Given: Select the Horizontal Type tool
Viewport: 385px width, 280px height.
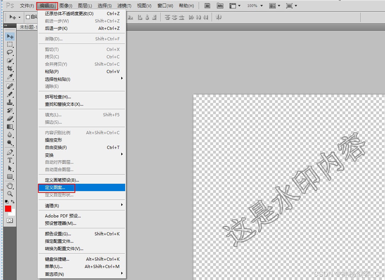Looking at the screenshot, I should 10,160.
